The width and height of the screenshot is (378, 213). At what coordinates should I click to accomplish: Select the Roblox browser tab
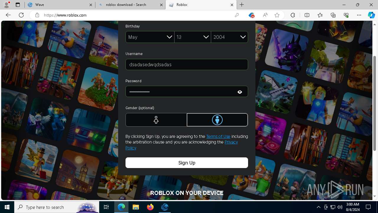(201, 5)
